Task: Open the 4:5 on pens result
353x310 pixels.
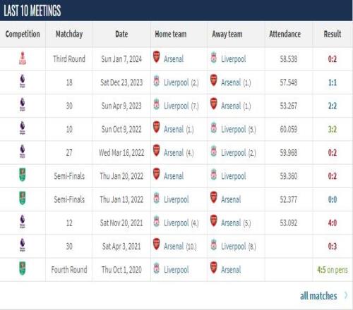Action: click(x=333, y=270)
